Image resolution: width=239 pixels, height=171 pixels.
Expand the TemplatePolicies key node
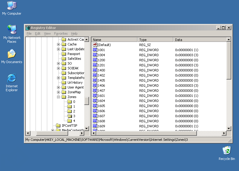[x=58, y=78]
